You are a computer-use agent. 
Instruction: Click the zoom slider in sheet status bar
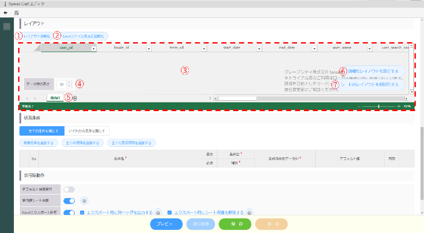tap(379, 106)
